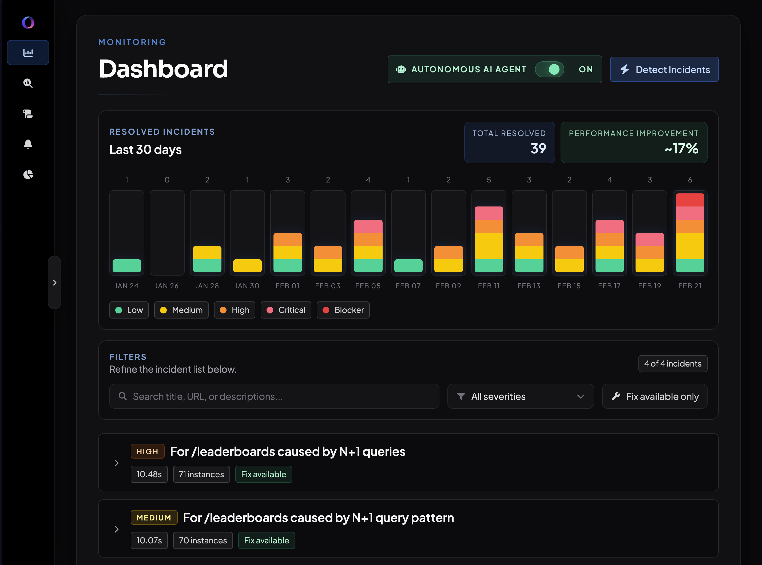Toggle the Blocker severity legend chip
Image resolution: width=762 pixels, height=565 pixels.
tap(343, 310)
